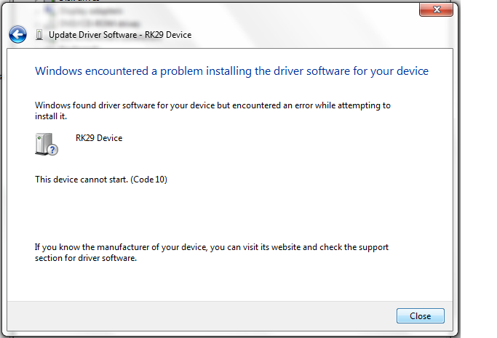Click the question mark badge on device icon
497x338 pixels.
point(52,150)
